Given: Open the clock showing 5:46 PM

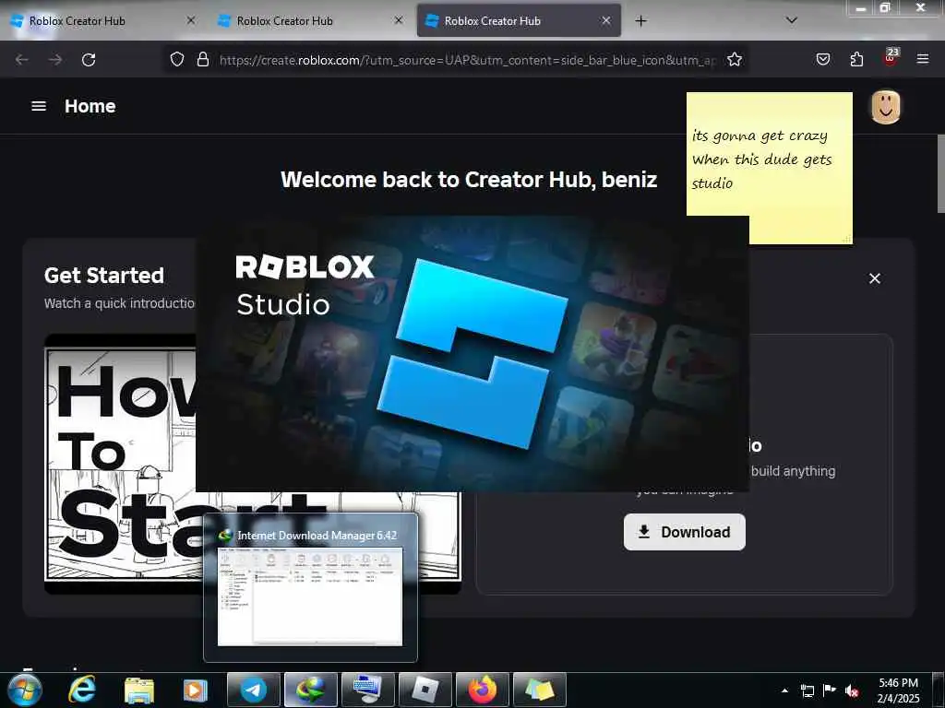Looking at the screenshot, I should tap(898, 690).
